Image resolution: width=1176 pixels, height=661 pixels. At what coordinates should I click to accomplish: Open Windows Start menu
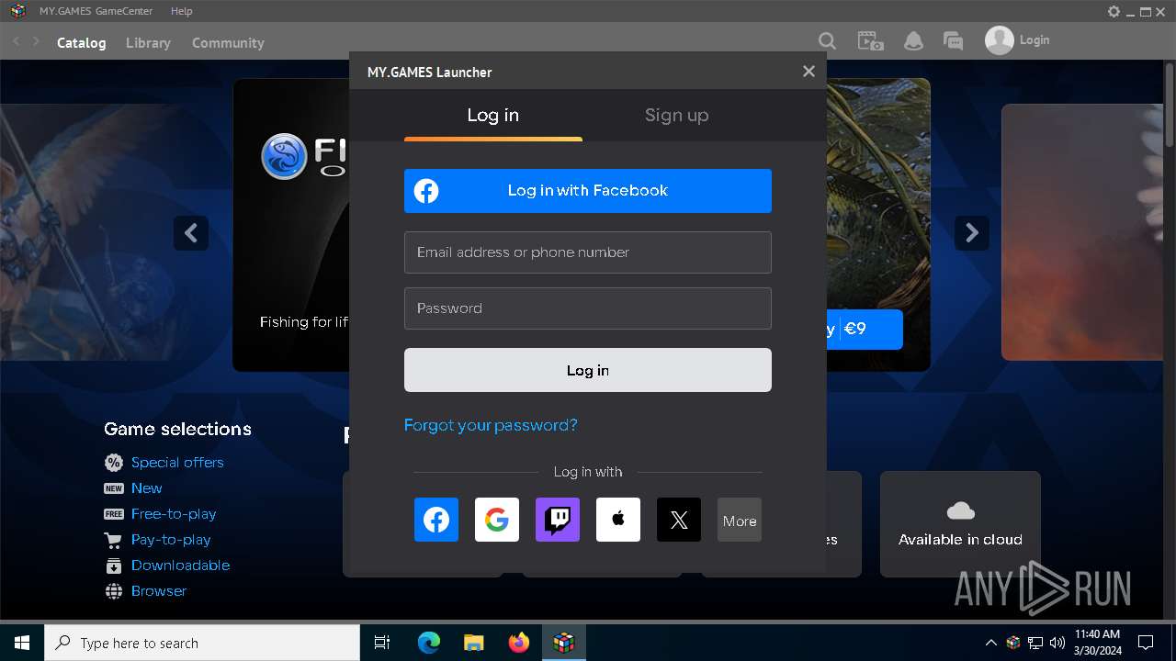(x=22, y=643)
